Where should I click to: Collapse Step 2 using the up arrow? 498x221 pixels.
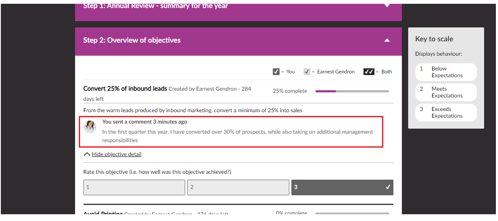coord(387,40)
